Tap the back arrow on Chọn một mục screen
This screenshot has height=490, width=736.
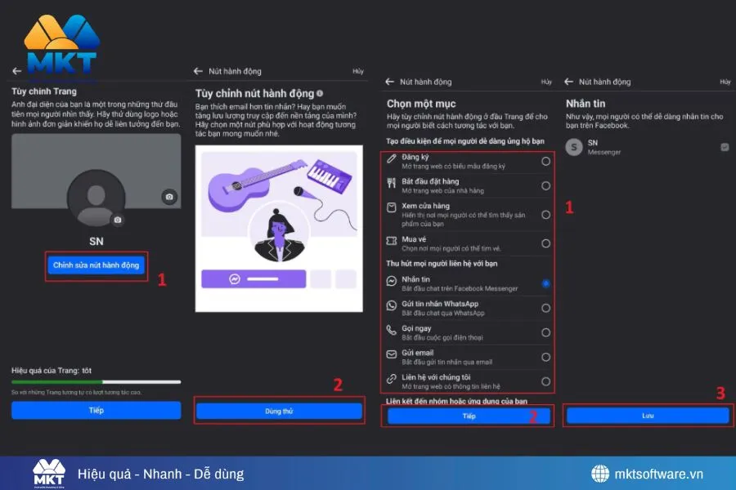tap(388, 82)
